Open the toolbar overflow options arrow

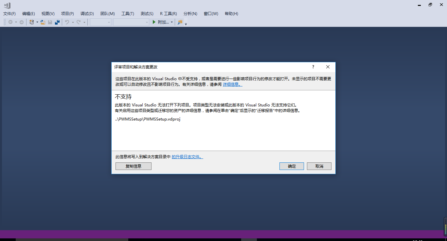coord(186,24)
